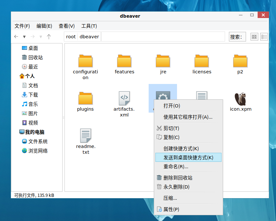Select 个人 home in the sidebar
276x221 pixels.
point(27,76)
